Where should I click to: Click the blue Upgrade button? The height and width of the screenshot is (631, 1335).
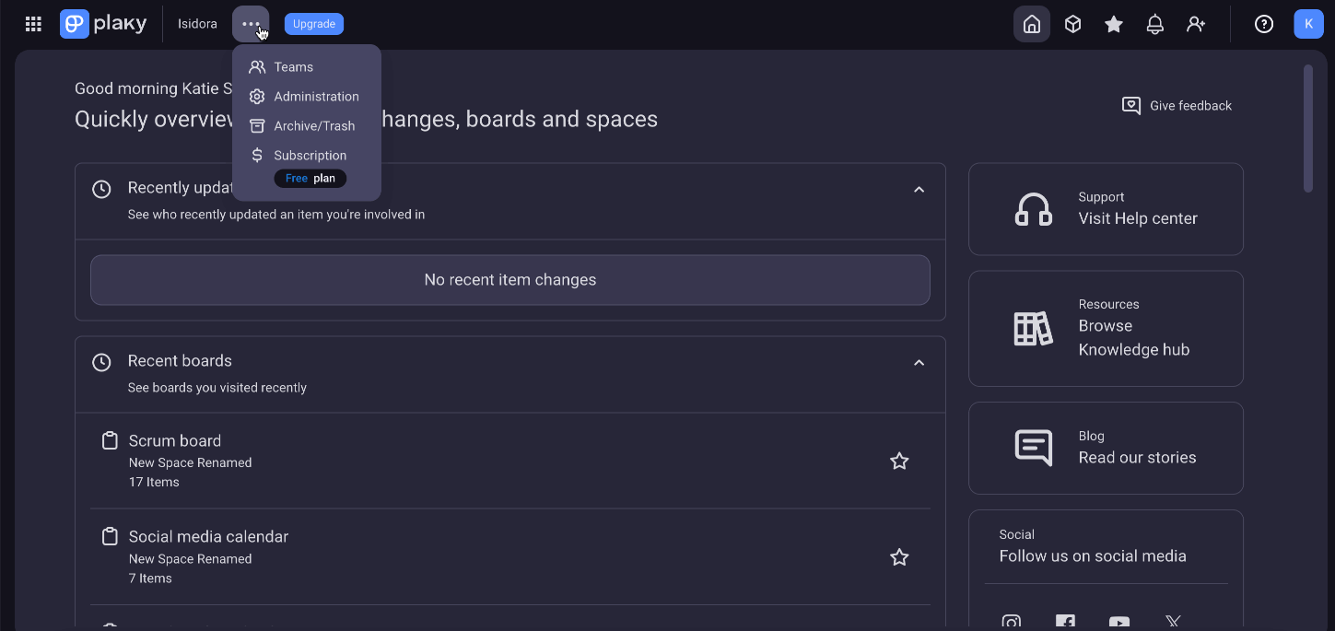pyautogui.click(x=314, y=24)
